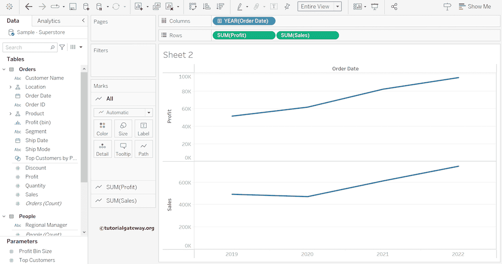Click the Undo back arrow in toolbar

pos(28,7)
